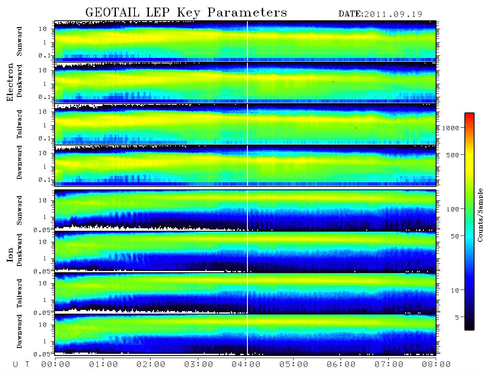This screenshot has height=372, width=483.
Task: Click the "01:00" time tick label
Action: coord(103,364)
